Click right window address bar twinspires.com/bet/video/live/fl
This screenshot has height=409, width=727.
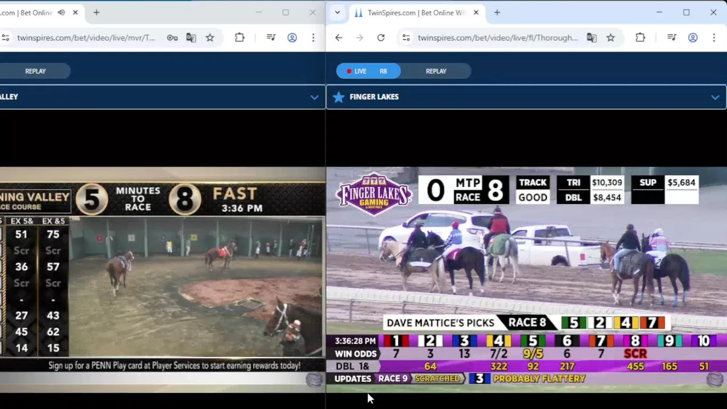point(497,37)
